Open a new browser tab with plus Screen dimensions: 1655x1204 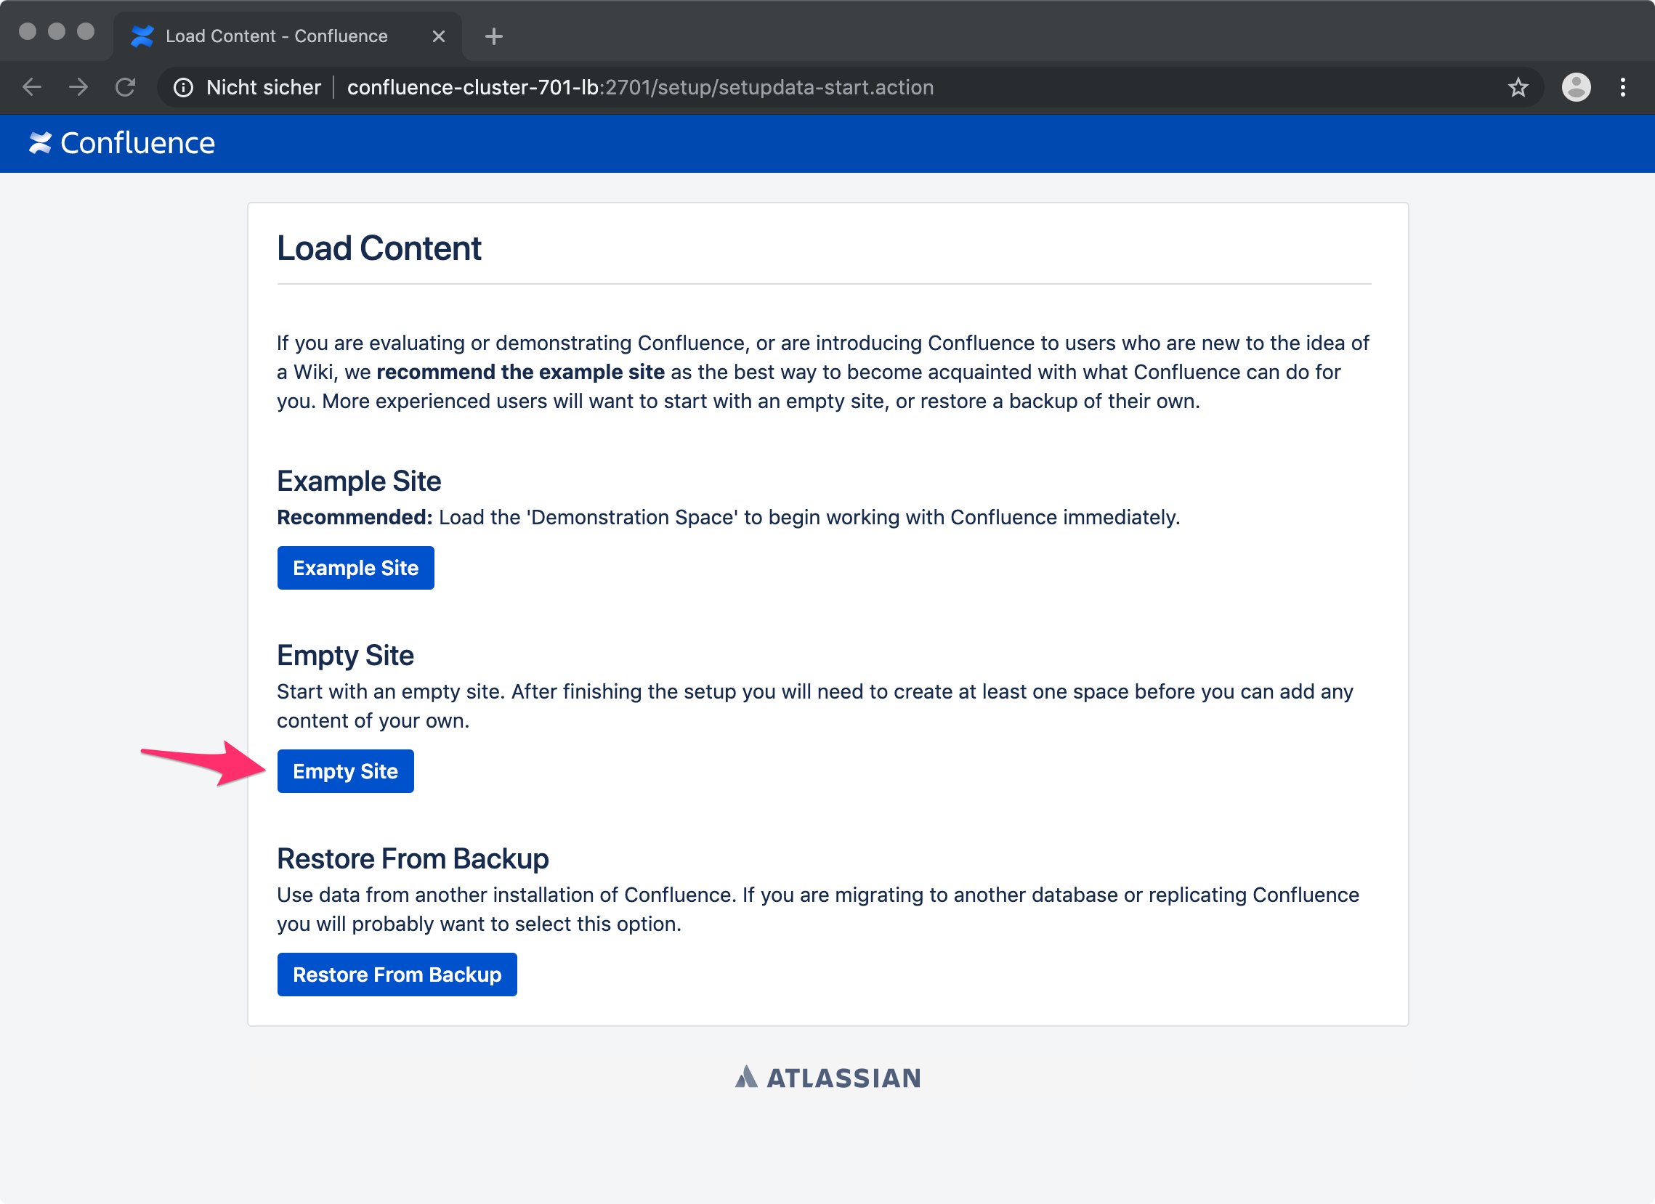click(x=494, y=36)
